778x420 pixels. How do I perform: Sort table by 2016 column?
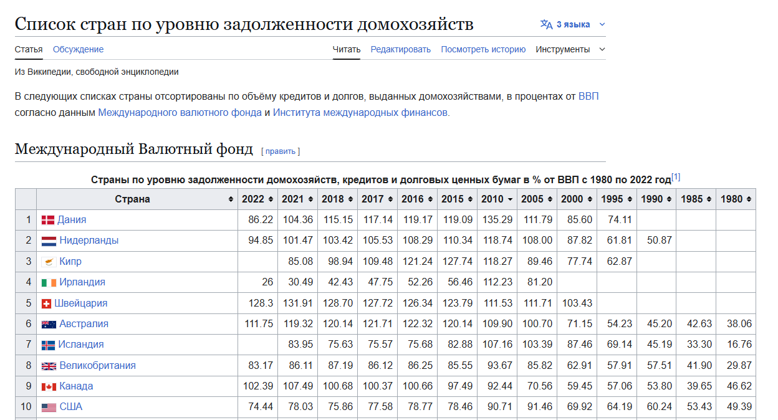click(x=417, y=199)
